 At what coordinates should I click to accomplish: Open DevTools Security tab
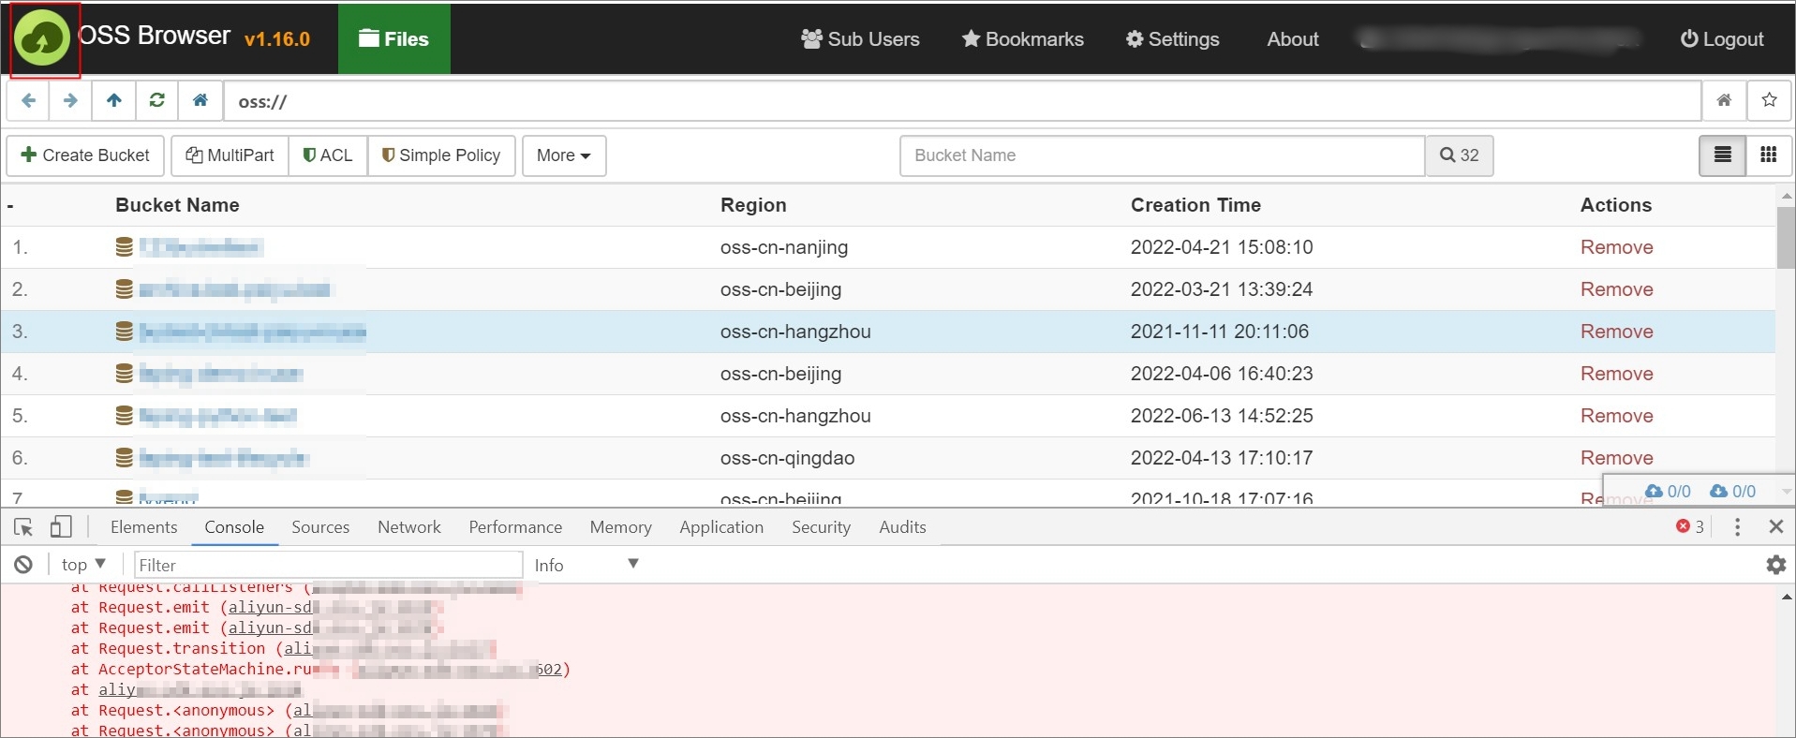pos(821,527)
